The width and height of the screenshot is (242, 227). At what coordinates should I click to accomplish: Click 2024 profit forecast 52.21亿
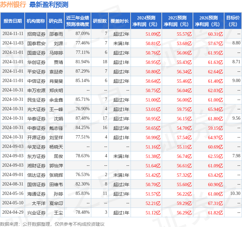(153, 203)
